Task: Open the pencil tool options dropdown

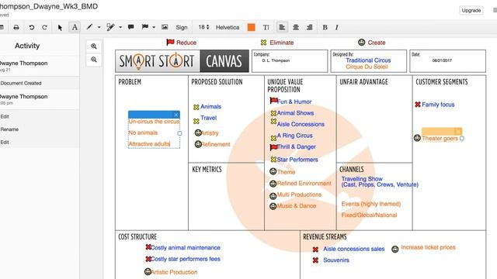Action: 99,28
